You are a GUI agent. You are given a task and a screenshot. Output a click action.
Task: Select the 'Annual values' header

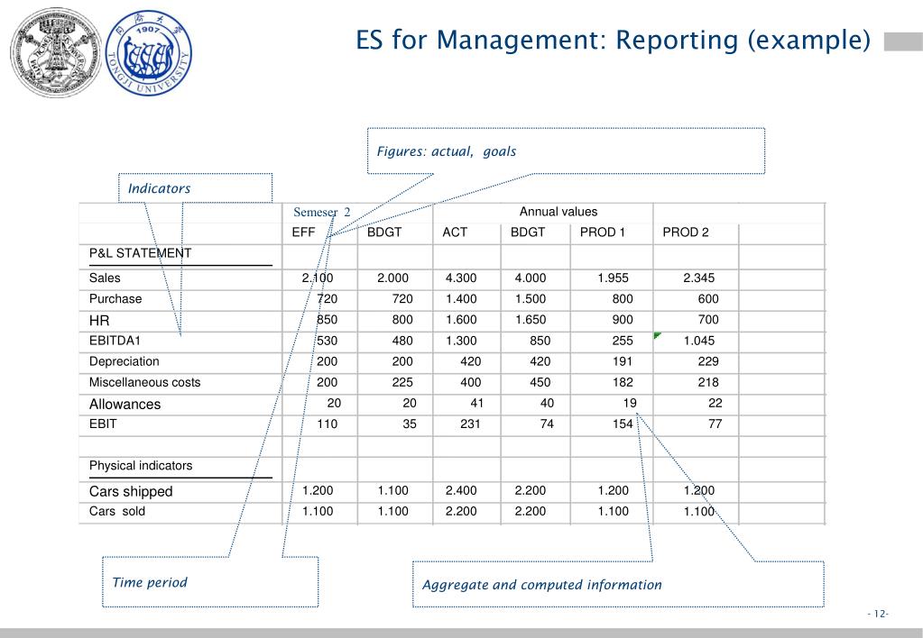pos(558,212)
